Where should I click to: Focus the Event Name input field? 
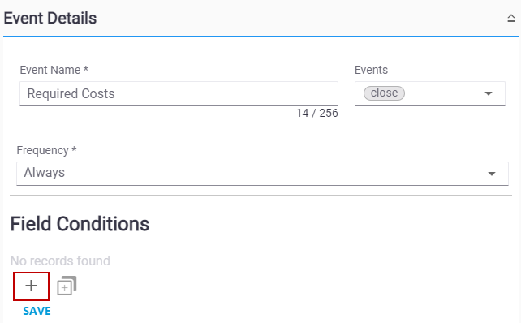pyautogui.click(x=179, y=93)
